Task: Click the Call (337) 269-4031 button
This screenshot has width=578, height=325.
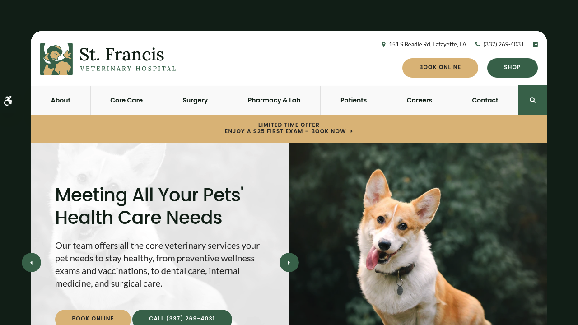Action: coord(182,318)
